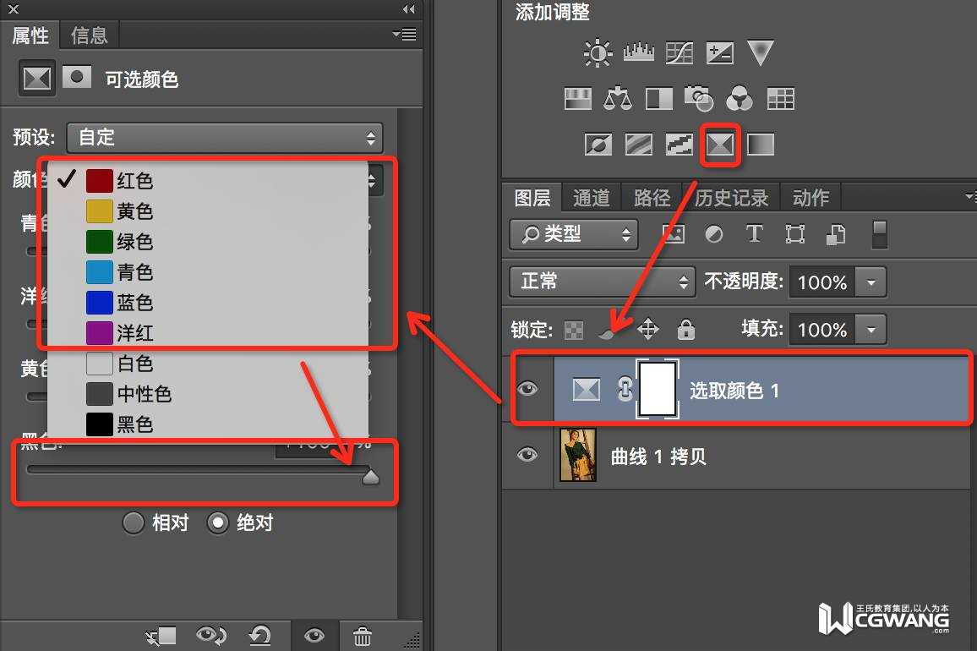This screenshot has height=651, width=977.
Task: Open the 预设 自定 dropdown
Action: click(225, 138)
